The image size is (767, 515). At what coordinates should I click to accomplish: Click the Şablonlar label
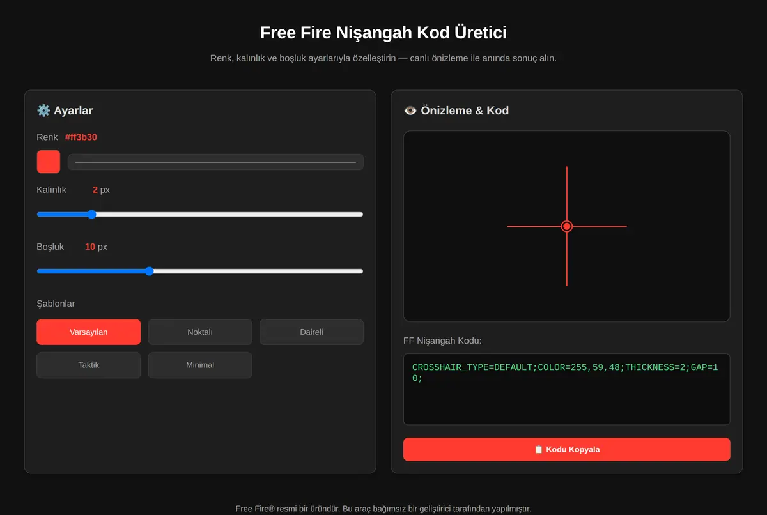click(x=56, y=304)
